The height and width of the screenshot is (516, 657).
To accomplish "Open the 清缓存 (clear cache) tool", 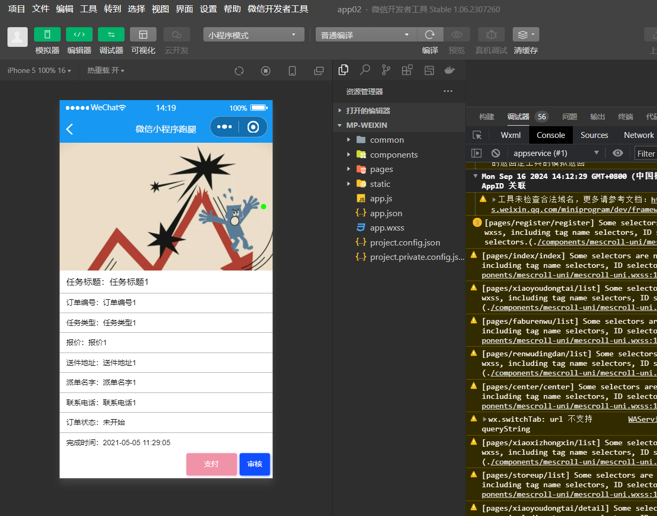I will [525, 40].
